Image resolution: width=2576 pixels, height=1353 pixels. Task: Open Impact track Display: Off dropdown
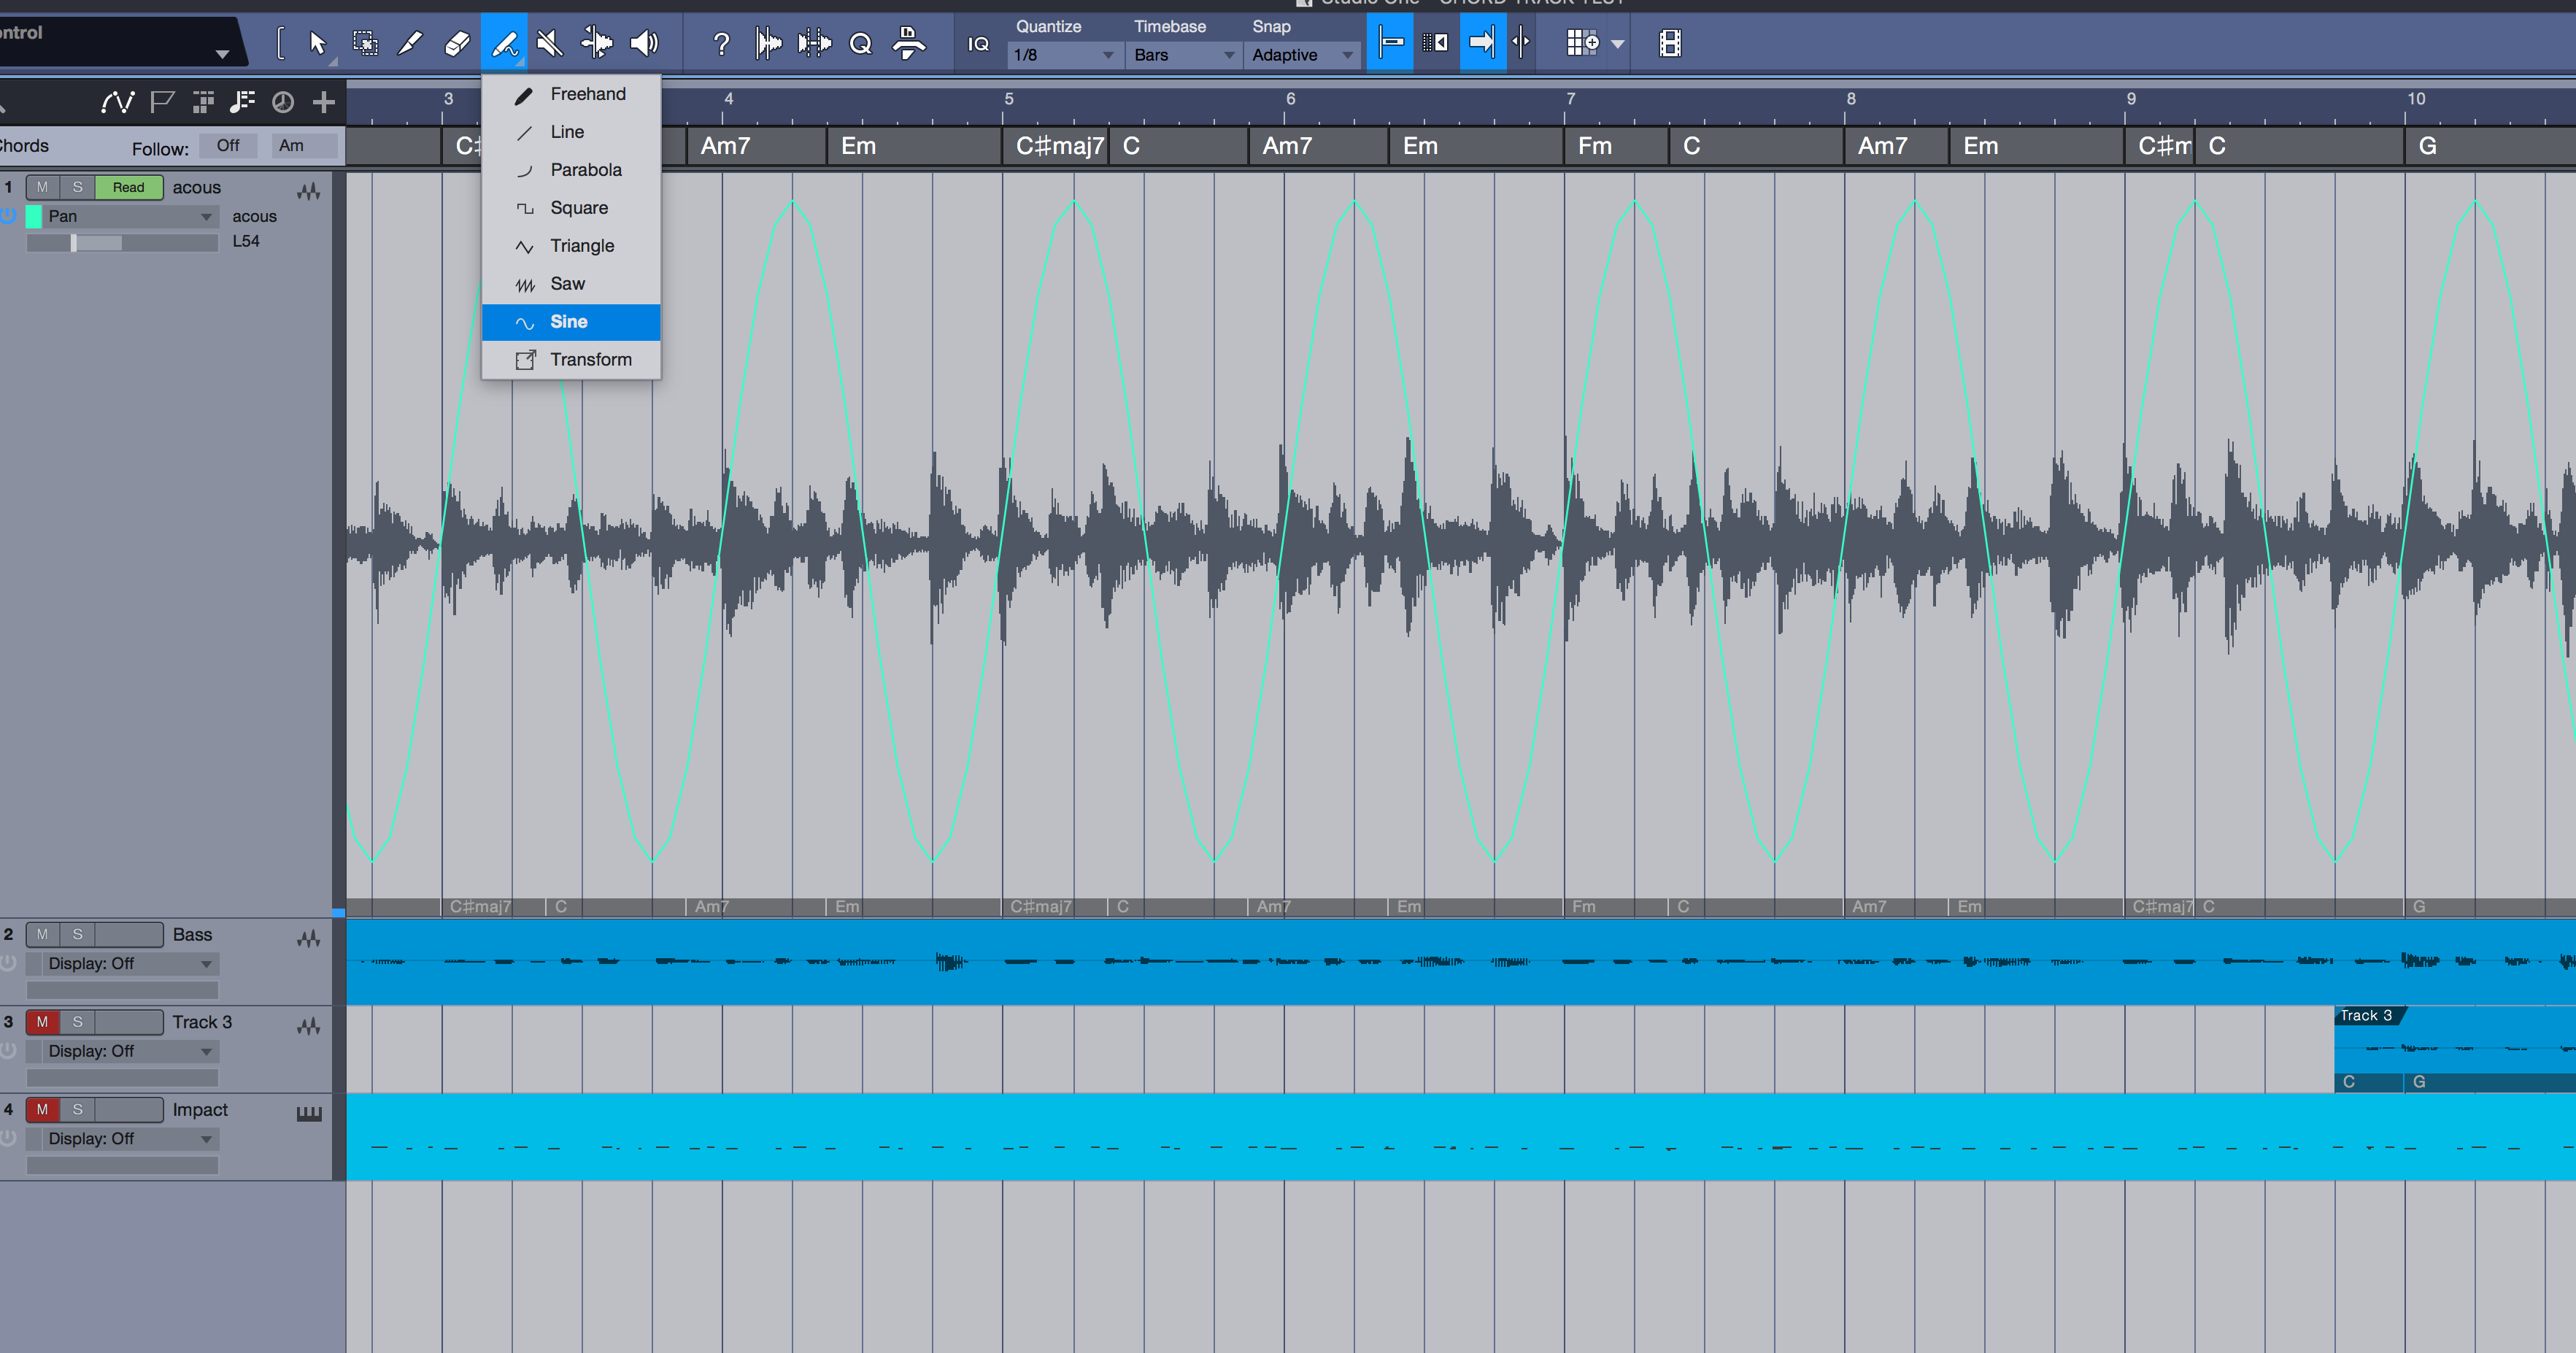coord(131,1139)
